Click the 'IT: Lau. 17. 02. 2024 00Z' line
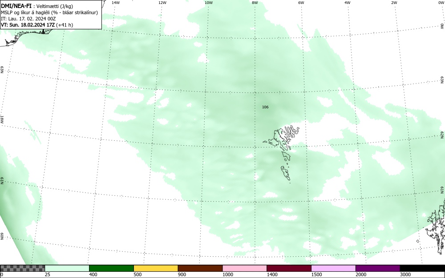Viewport: 445px width, 278px height. pos(28,19)
